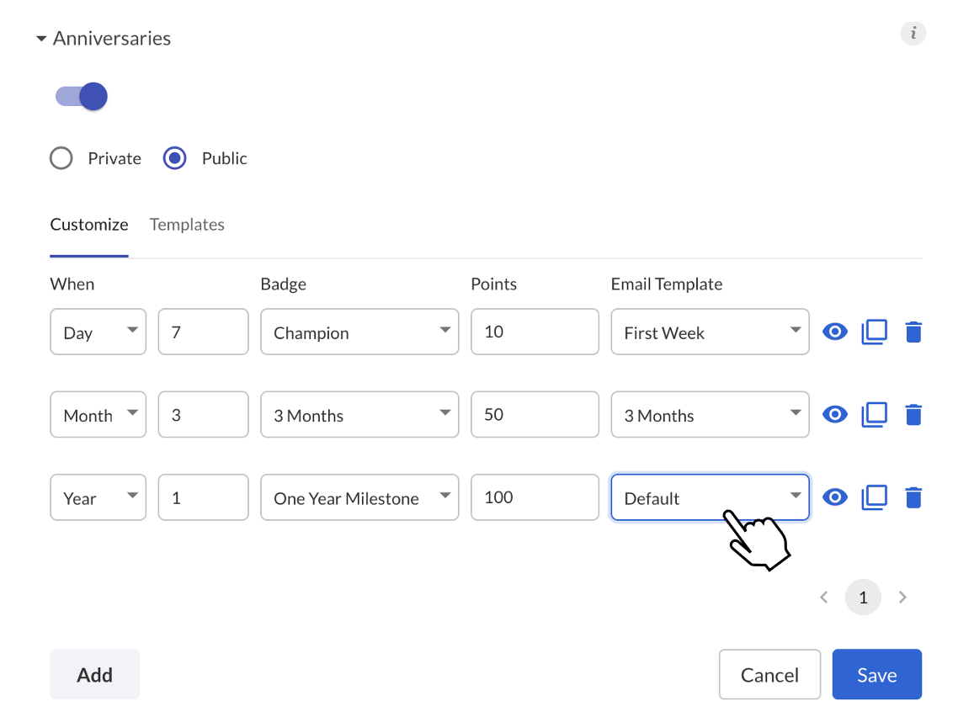
Task: Click the points field with 100
Action: [x=535, y=497]
